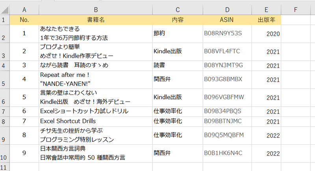Click the 書籍名 header cell
Screen dimensions: 315x171
(96, 20)
